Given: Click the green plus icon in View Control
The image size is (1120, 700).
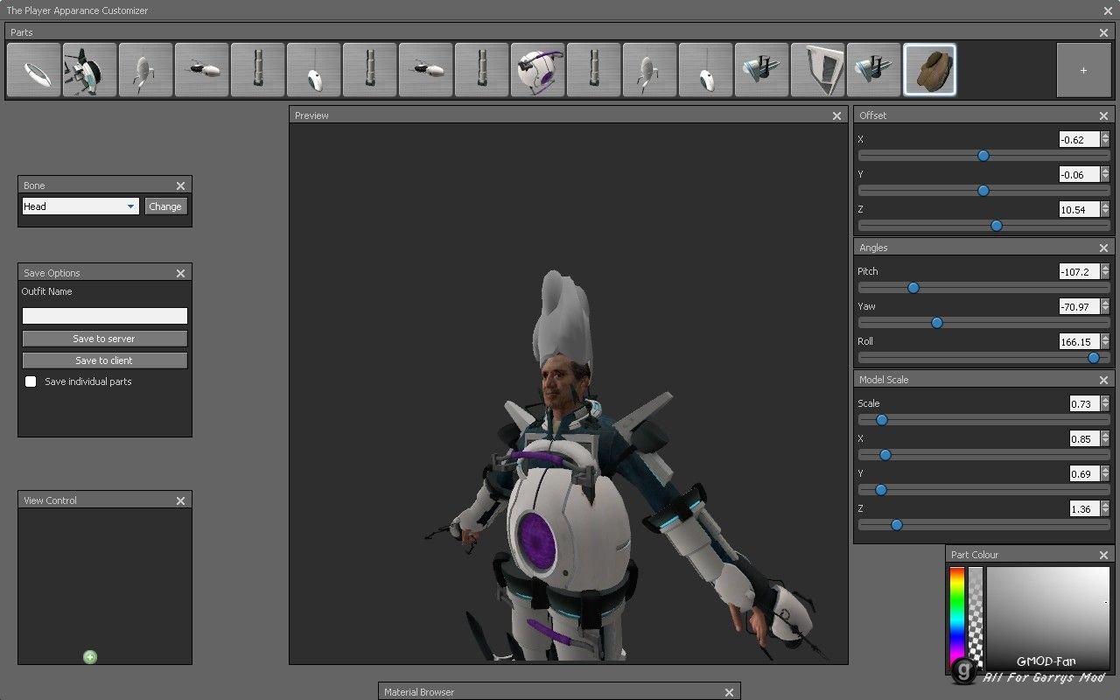Looking at the screenshot, I should click(x=90, y=657).
